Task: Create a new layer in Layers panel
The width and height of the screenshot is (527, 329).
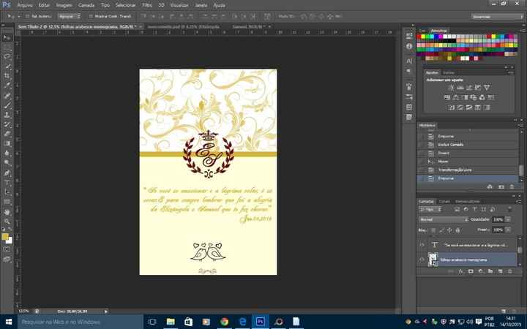Action: pos(501,271)
